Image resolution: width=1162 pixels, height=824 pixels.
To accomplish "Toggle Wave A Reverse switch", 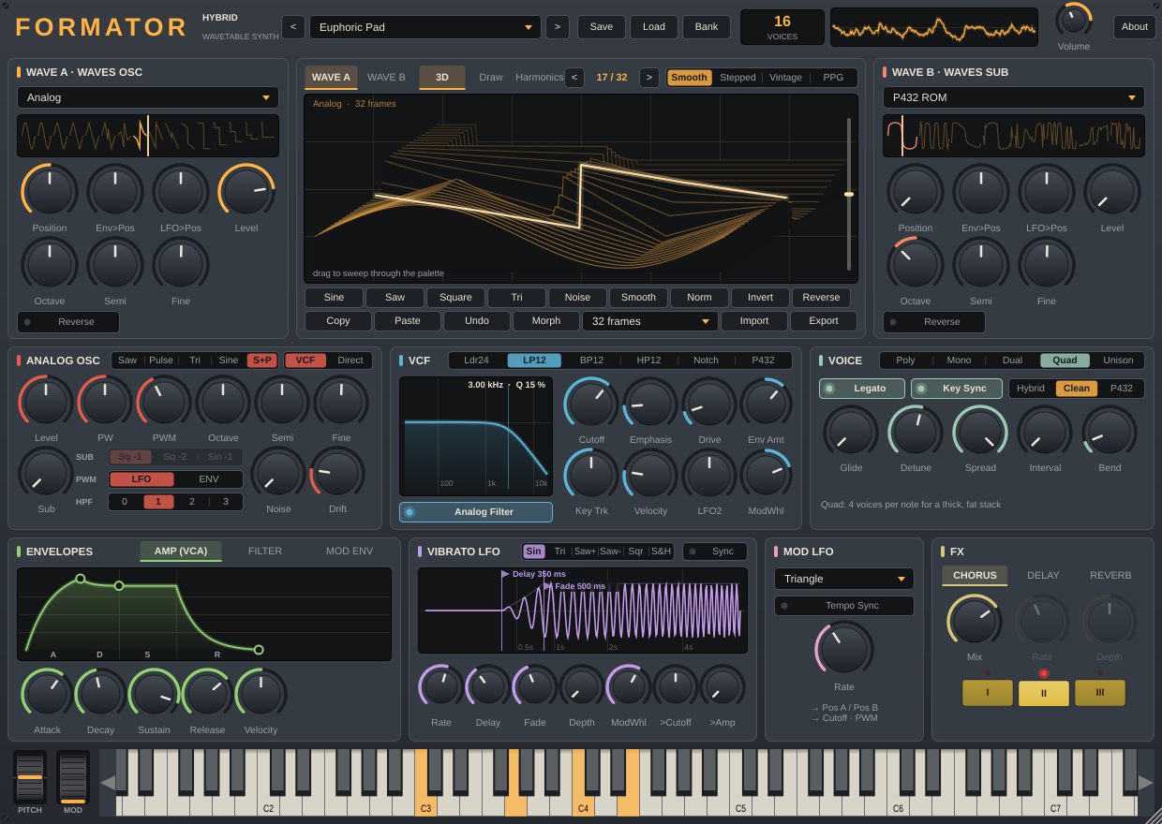I will coord(68,322).
